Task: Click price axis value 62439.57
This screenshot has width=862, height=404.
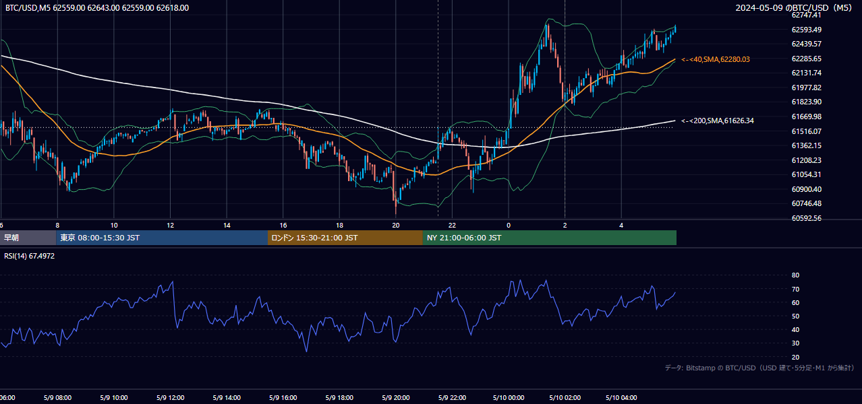Action: 806,44
